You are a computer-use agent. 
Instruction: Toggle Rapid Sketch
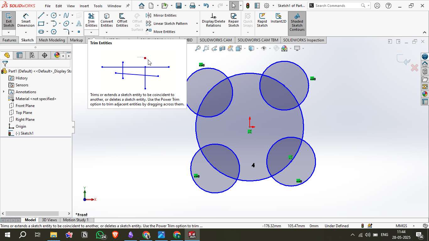[x=262, y=20]
